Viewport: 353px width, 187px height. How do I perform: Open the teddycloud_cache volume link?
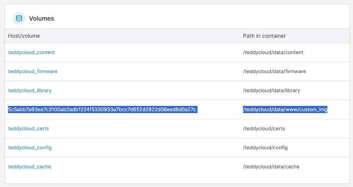(x=30, y=167)
